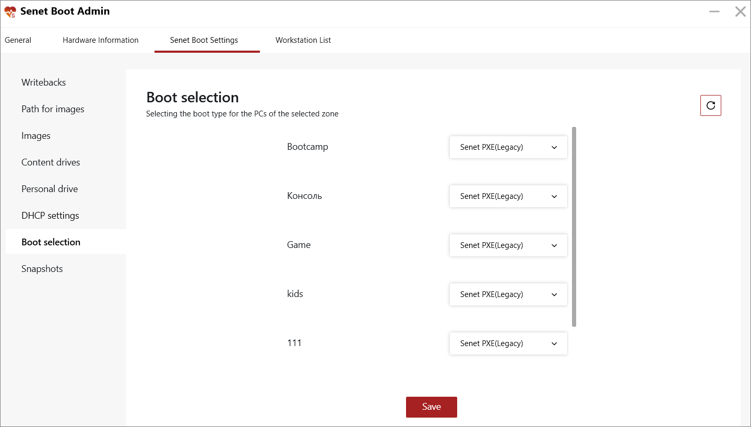Screen dimensions: 751x427
Task: Save the boot selection changes
Action: (431, 407)
